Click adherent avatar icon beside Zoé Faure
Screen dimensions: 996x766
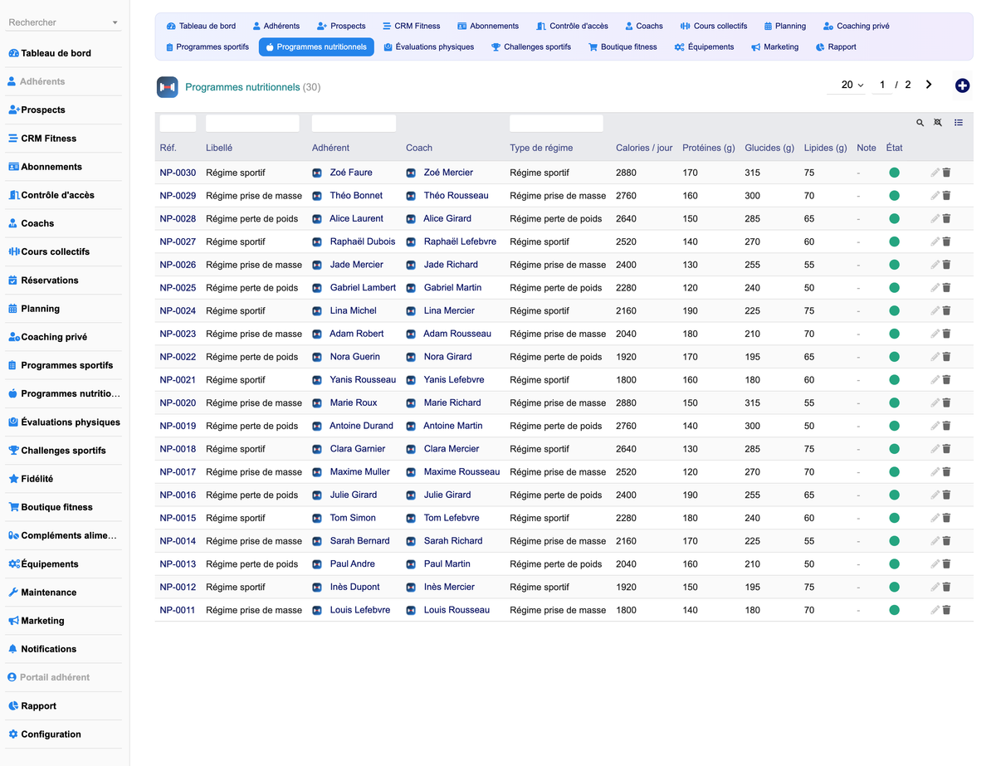coord(316,173)
